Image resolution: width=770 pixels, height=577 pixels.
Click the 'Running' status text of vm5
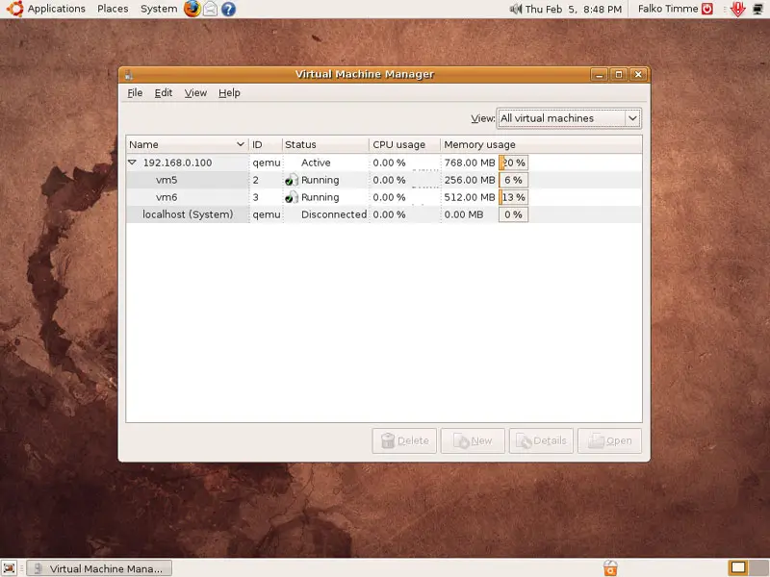pos(321,180)
